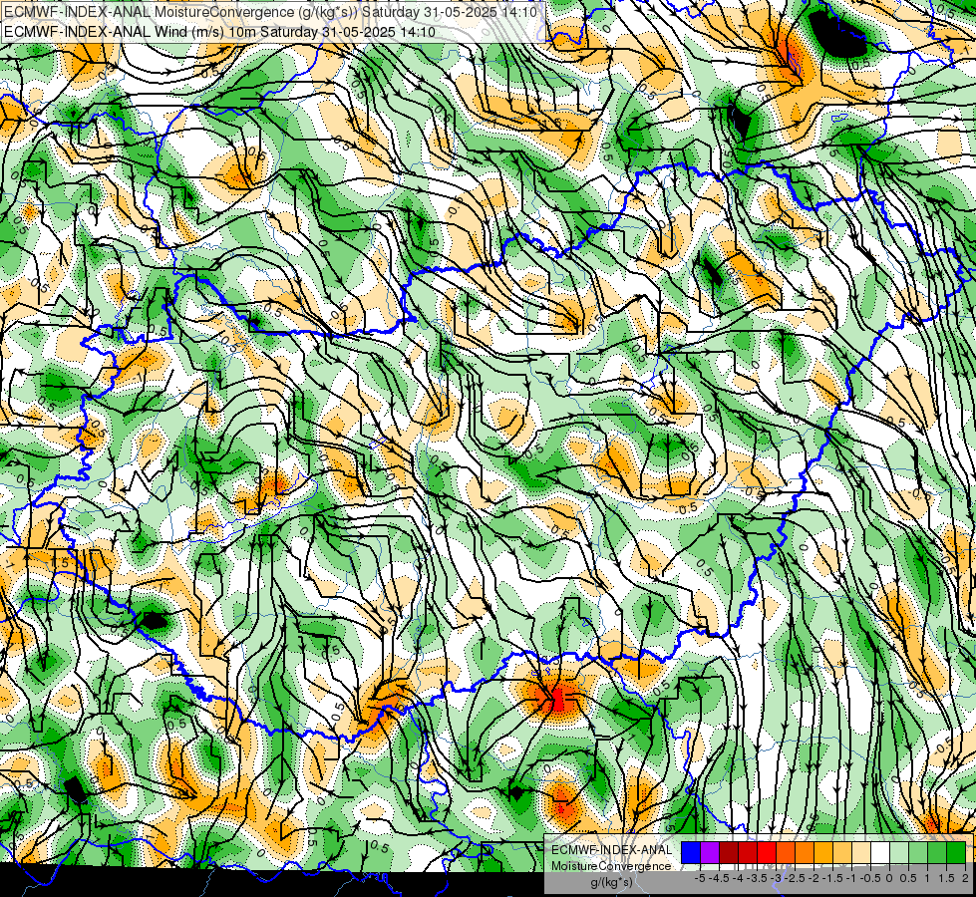Click the -3 value on legend scale
The width and height of the screenshot is (976, 897).
[x=777, y=878]
